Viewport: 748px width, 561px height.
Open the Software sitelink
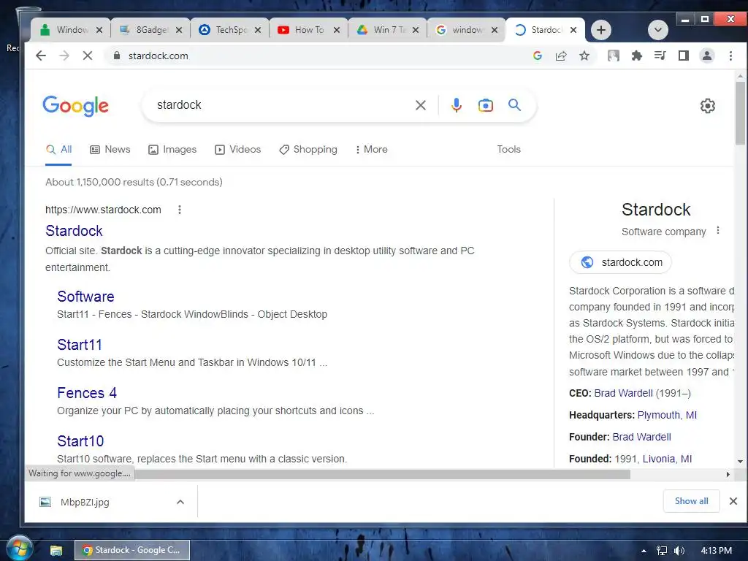click(86, 297)
